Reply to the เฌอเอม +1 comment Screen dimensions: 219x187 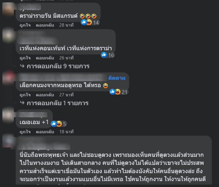pos(45,132)
